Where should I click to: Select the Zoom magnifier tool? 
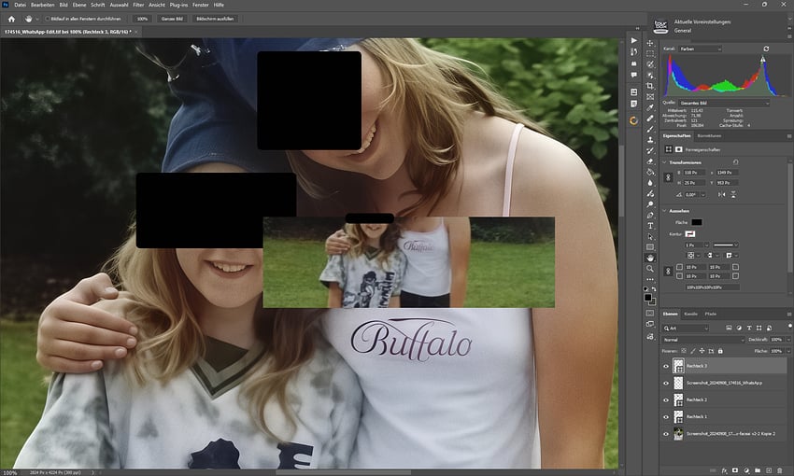(650, 268)
